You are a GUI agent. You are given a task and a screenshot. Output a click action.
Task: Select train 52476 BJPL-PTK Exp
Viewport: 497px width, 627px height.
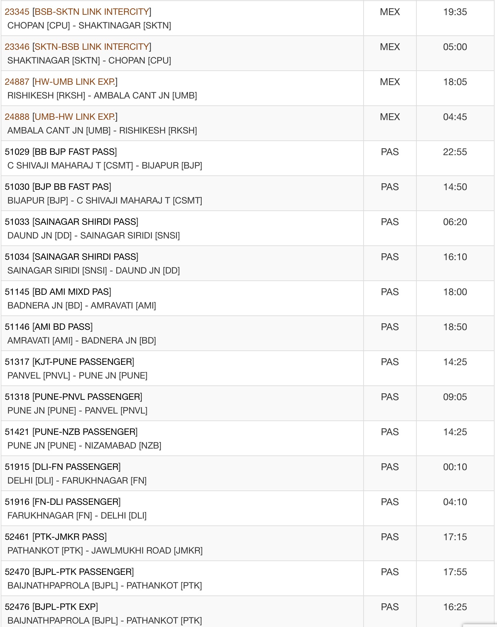pos(51,607)
